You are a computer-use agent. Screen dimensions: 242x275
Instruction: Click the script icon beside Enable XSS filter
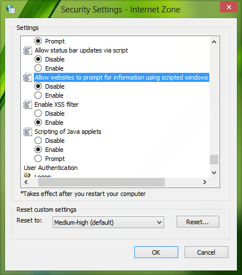[x=28, y=104]
